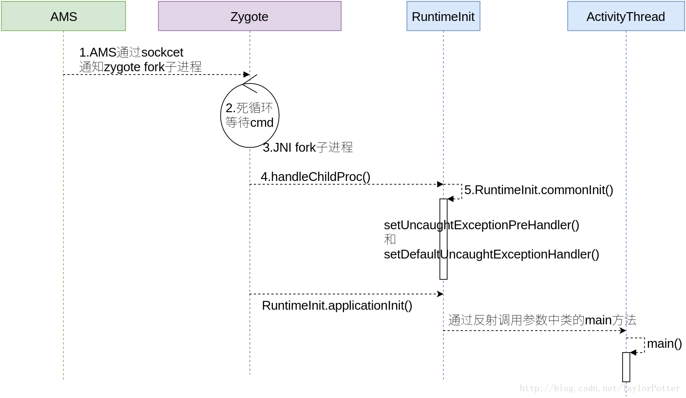Select the Zygote participant box
The image size is (686, 398).
tap(249, 16)
